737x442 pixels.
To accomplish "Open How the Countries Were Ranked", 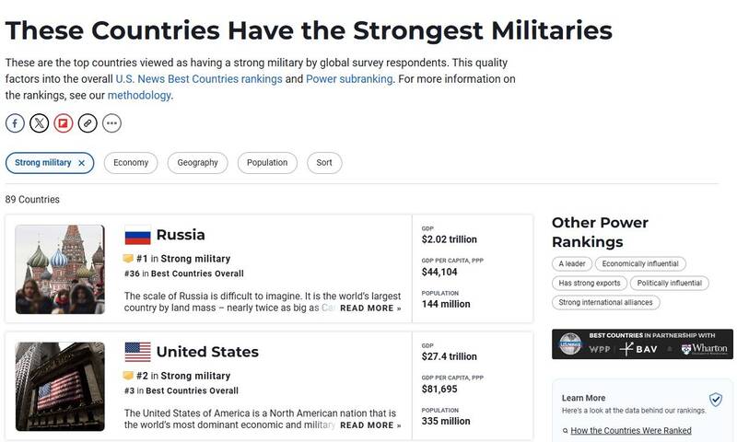I will tap(630, 431).
